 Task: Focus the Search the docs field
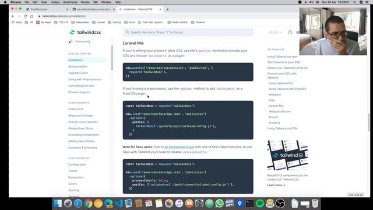(188, 32)
